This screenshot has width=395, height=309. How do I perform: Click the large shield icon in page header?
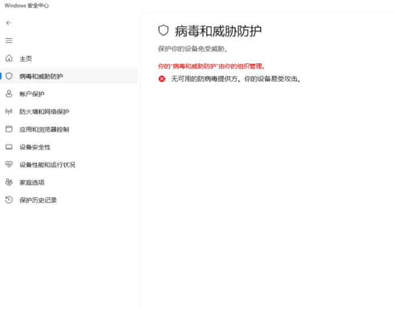pyautogui.click(x=163, y=30)
